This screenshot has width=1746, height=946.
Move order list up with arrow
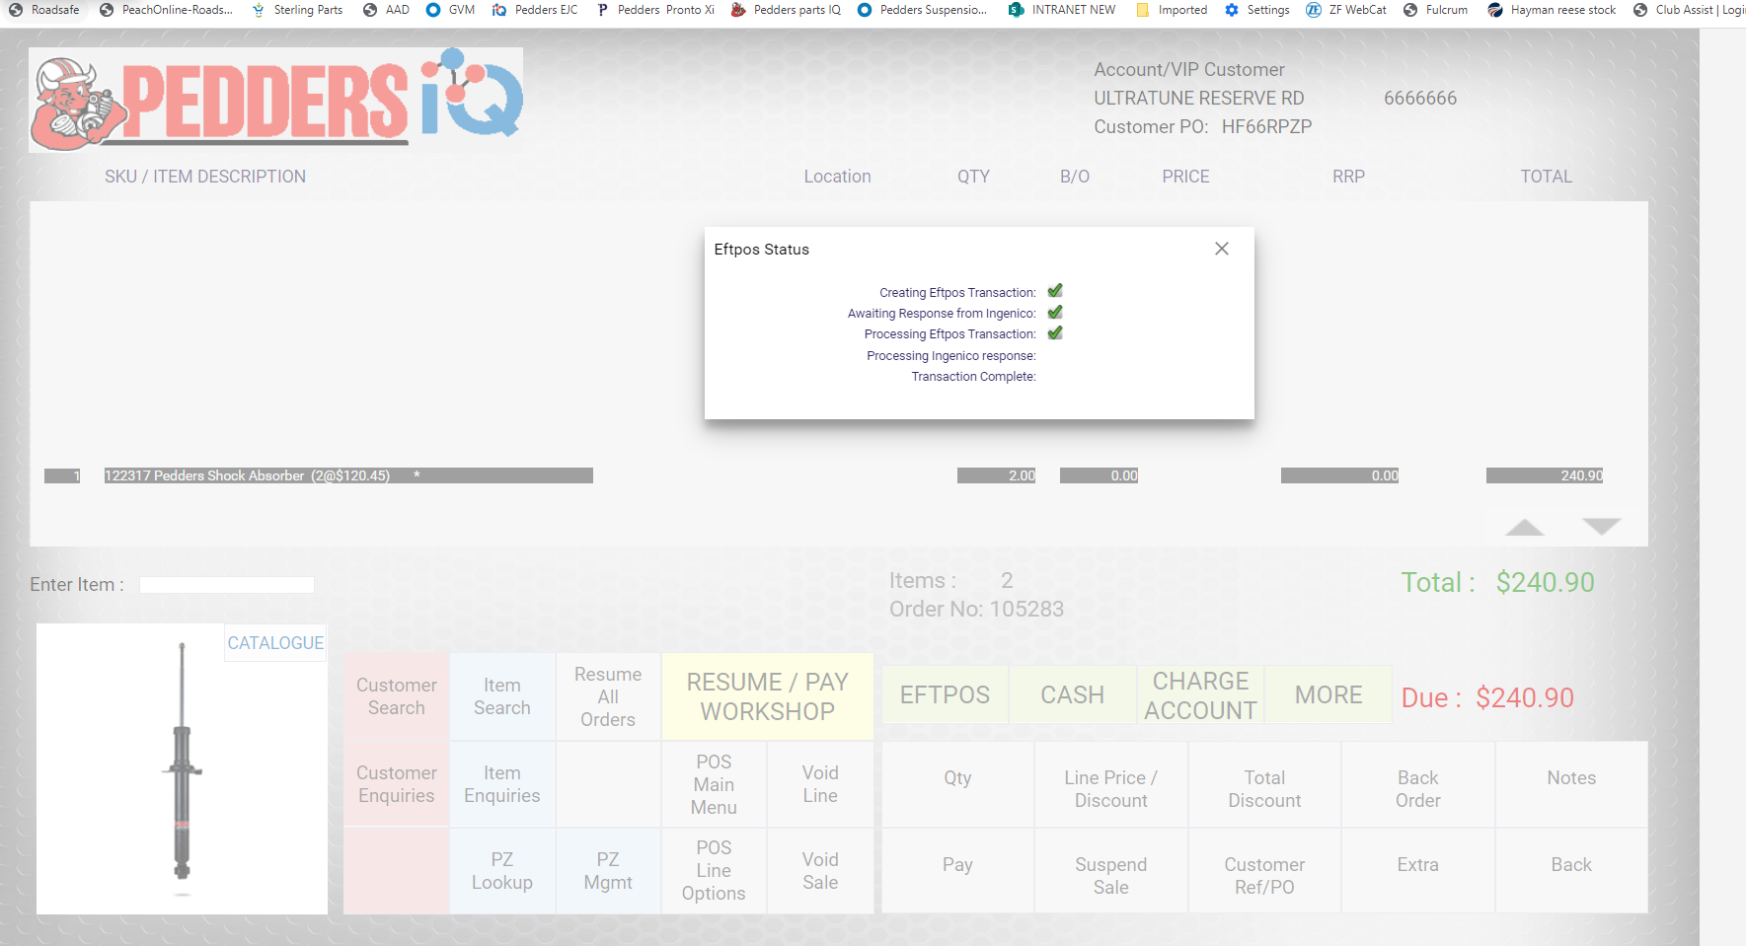1525,527
